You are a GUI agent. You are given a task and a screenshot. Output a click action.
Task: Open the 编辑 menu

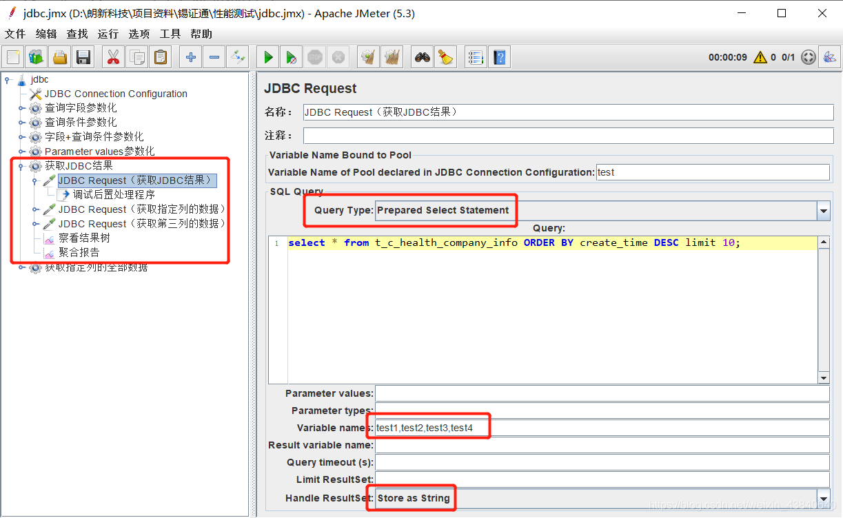point(46,34)
